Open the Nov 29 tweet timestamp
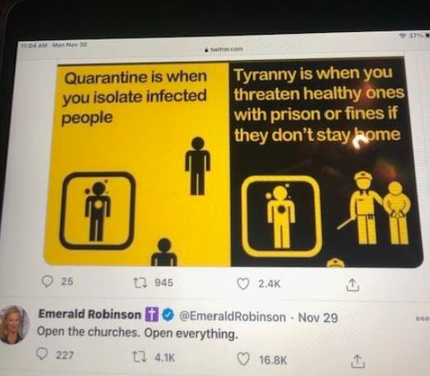This screenshot has width=430, height=376. tap(318, 318)
